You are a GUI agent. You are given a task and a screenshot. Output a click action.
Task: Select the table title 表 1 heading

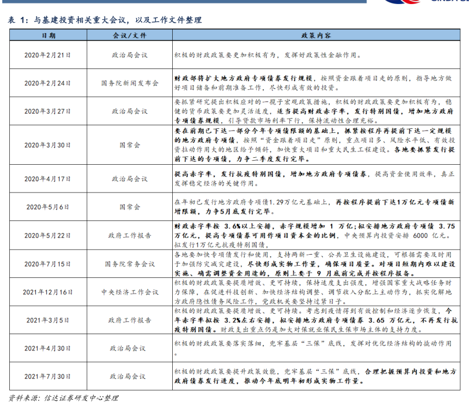coord(105,20)
